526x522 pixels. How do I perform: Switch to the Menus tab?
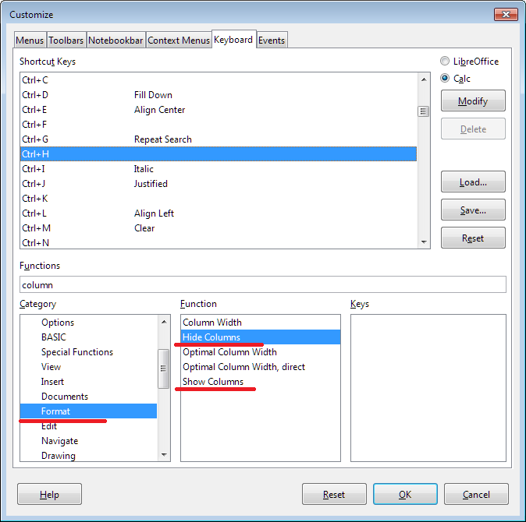(30, 41)
